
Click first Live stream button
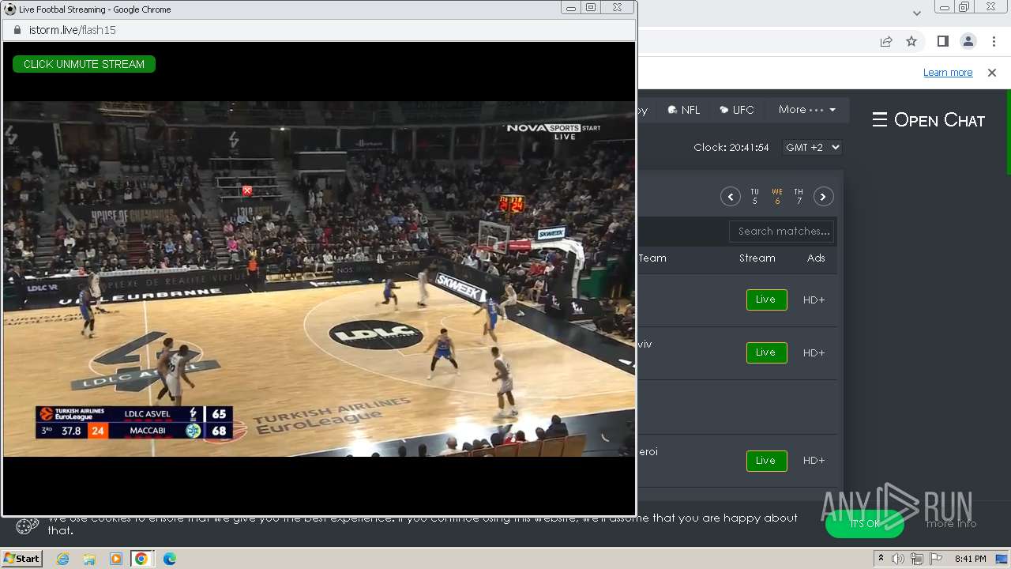[766, 300]
